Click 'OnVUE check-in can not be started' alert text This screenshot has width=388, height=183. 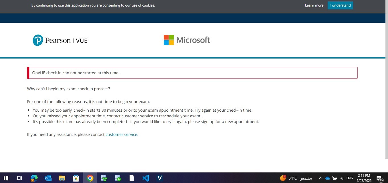[76, 73]
